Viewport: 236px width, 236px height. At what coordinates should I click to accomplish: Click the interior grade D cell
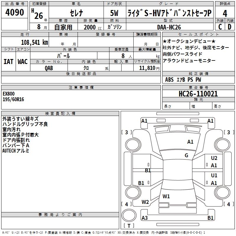click(230, 27)
